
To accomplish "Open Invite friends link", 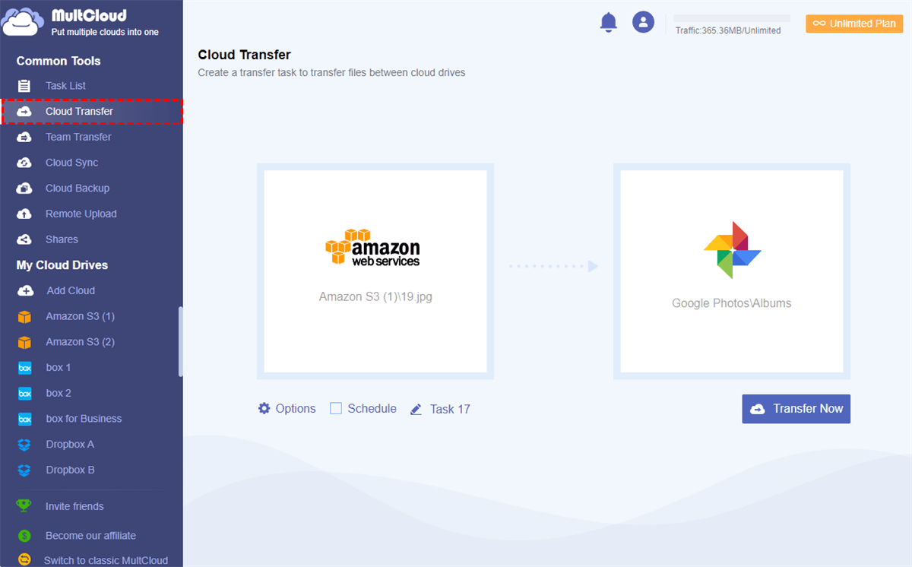I will pyautogui.click(x=74, y=506).
